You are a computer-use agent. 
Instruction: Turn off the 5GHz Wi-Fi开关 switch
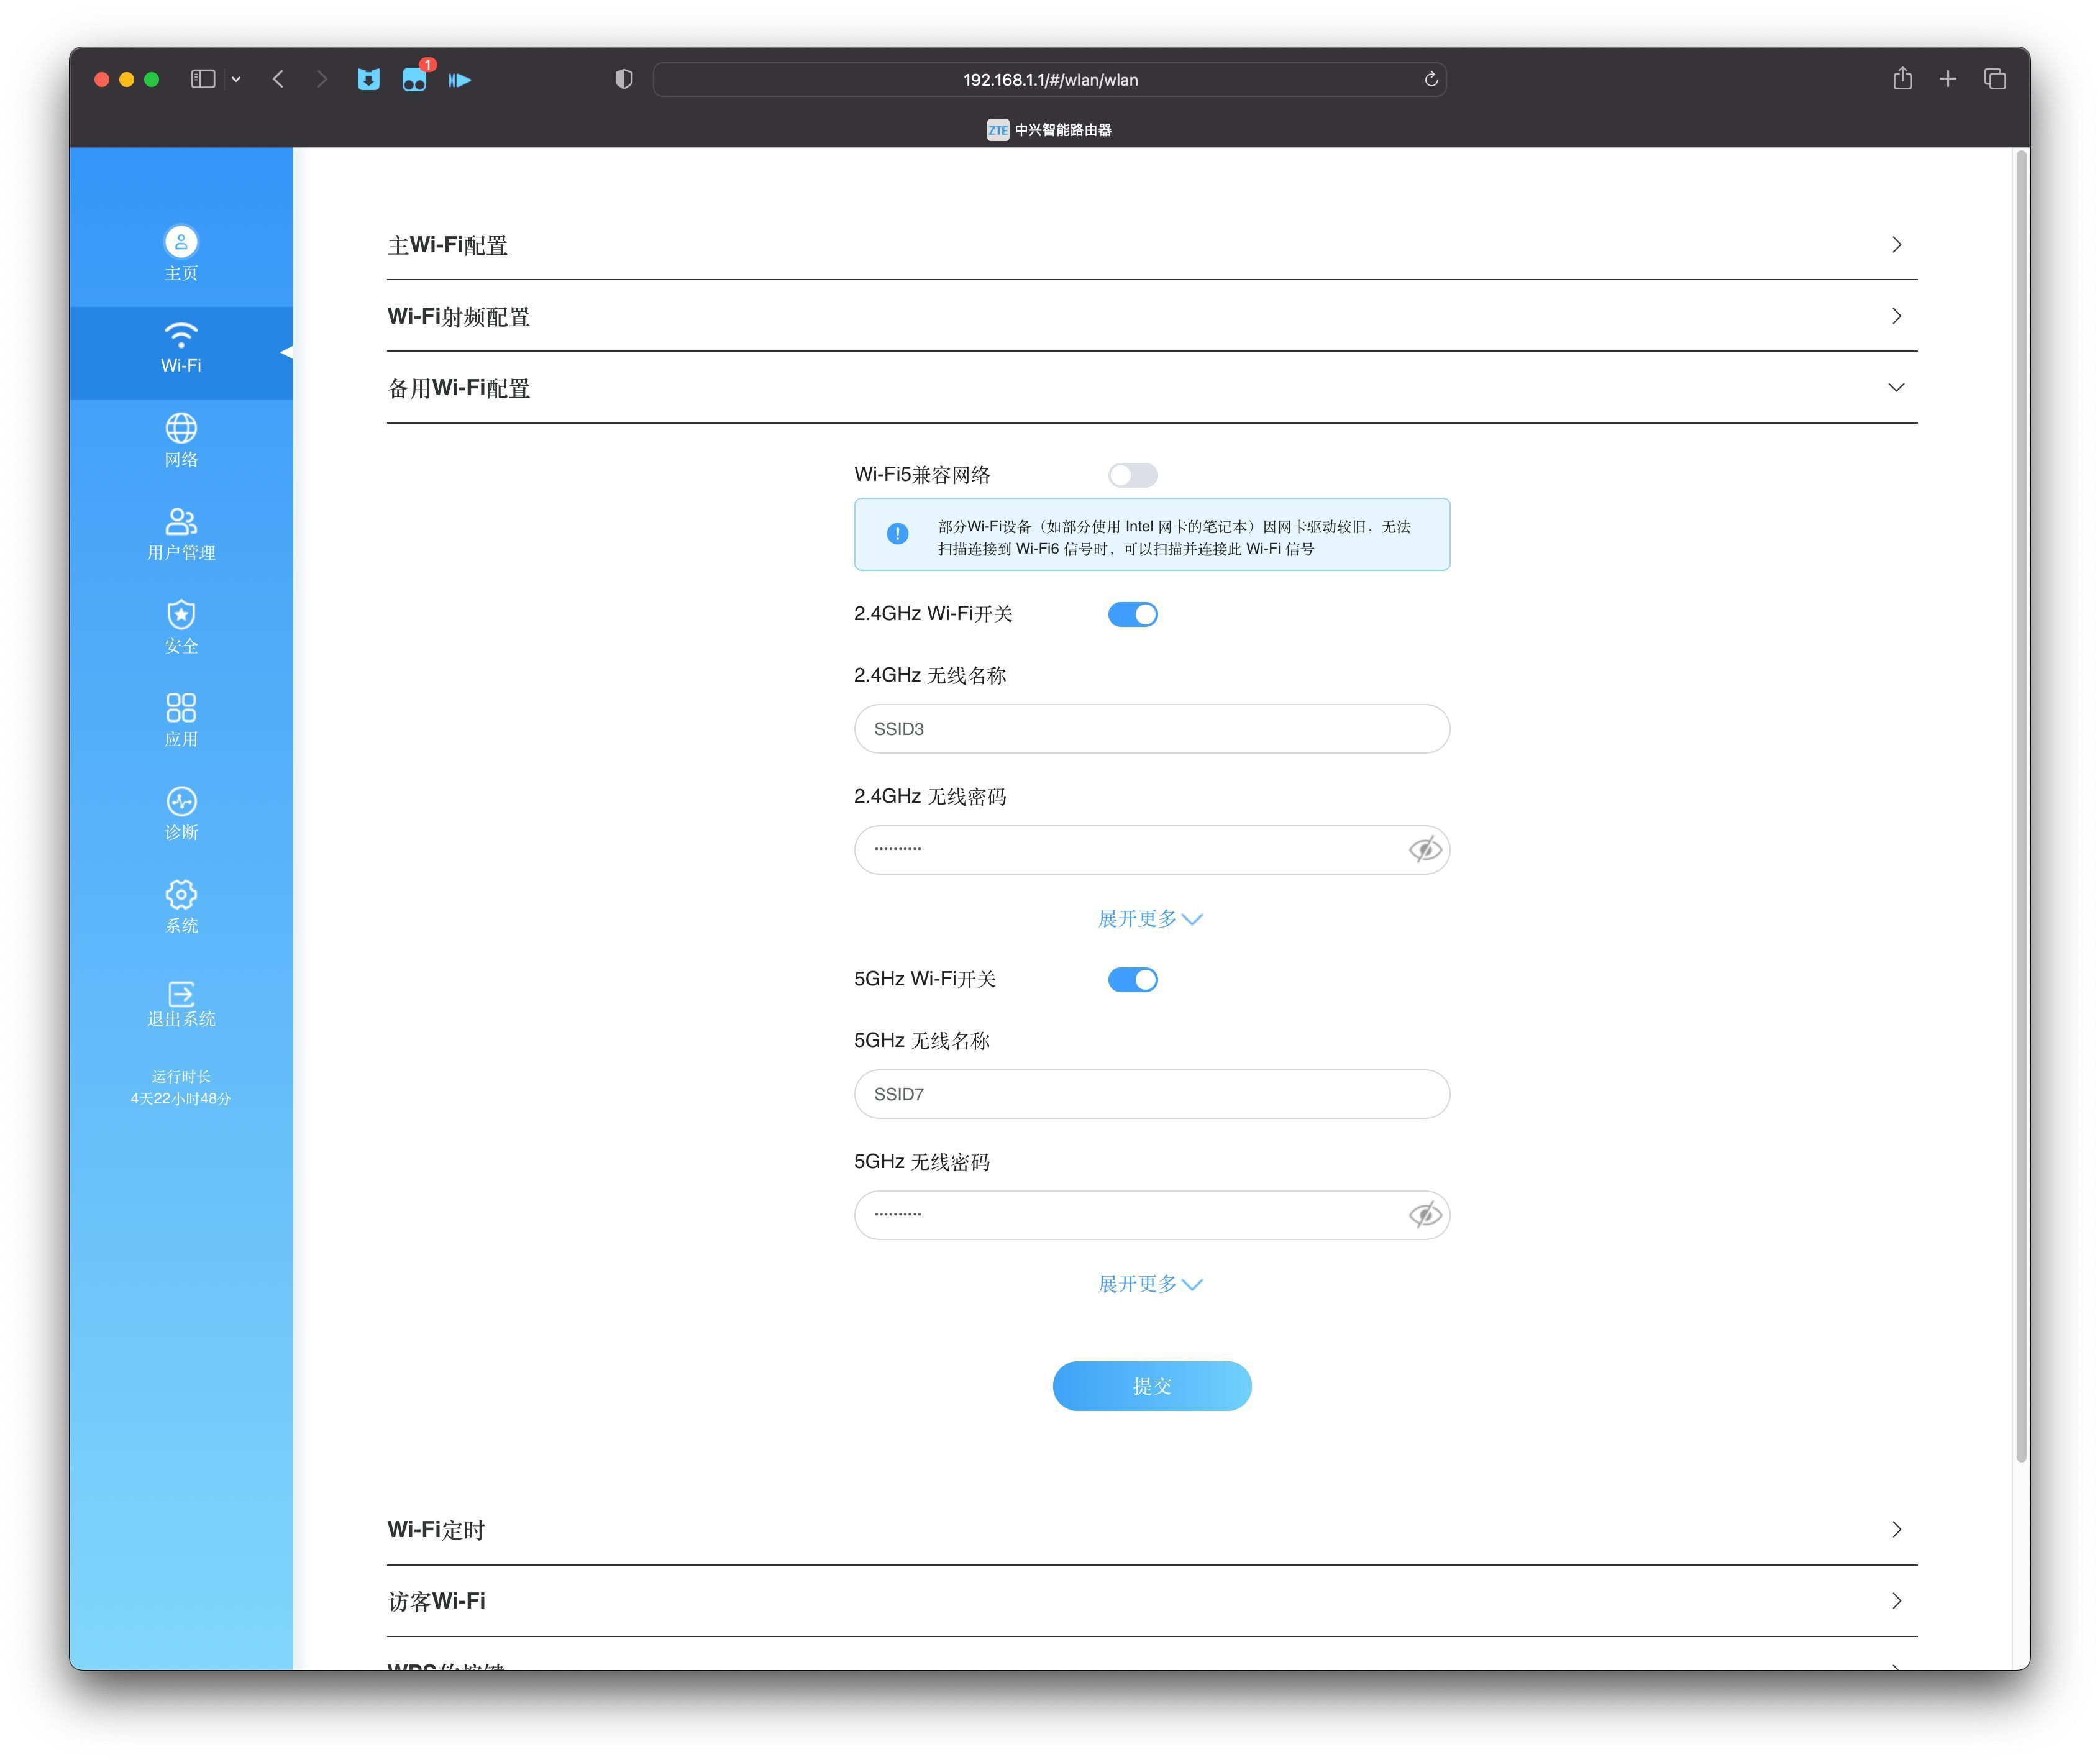pos(1133,979)
